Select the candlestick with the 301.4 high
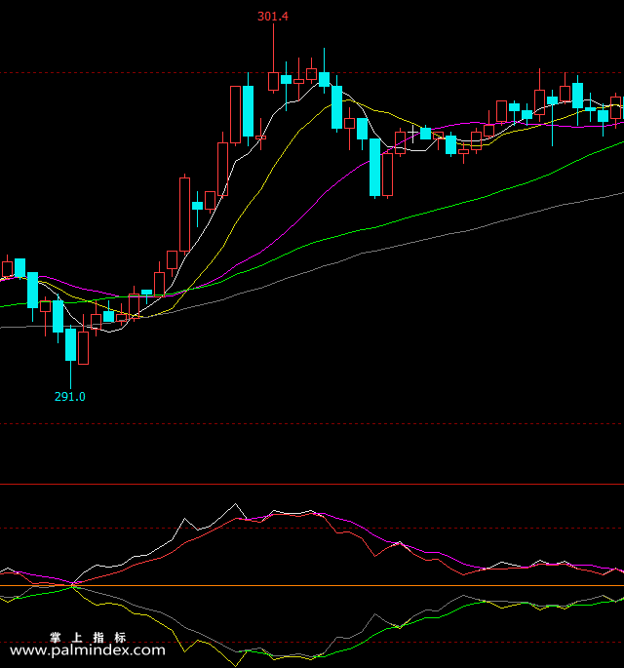Image resolution: width=624 pixels, height=668 pixels. pos(273,58)
